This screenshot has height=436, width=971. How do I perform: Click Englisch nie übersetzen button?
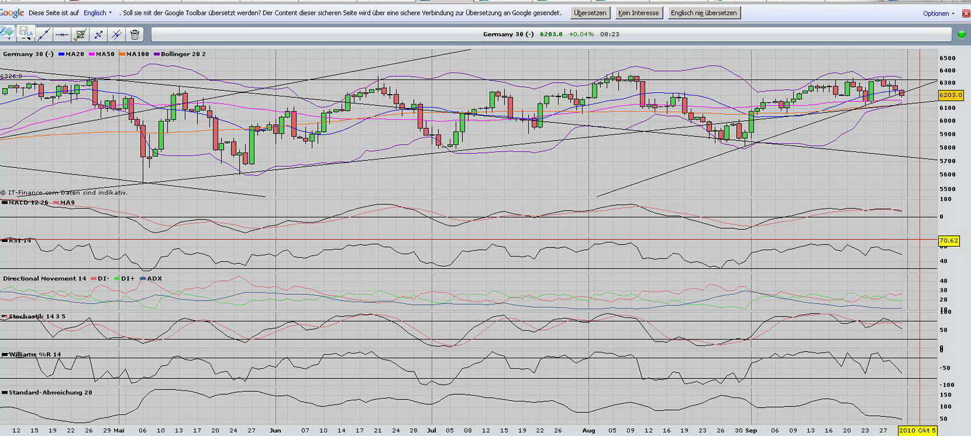pos(703,13)
